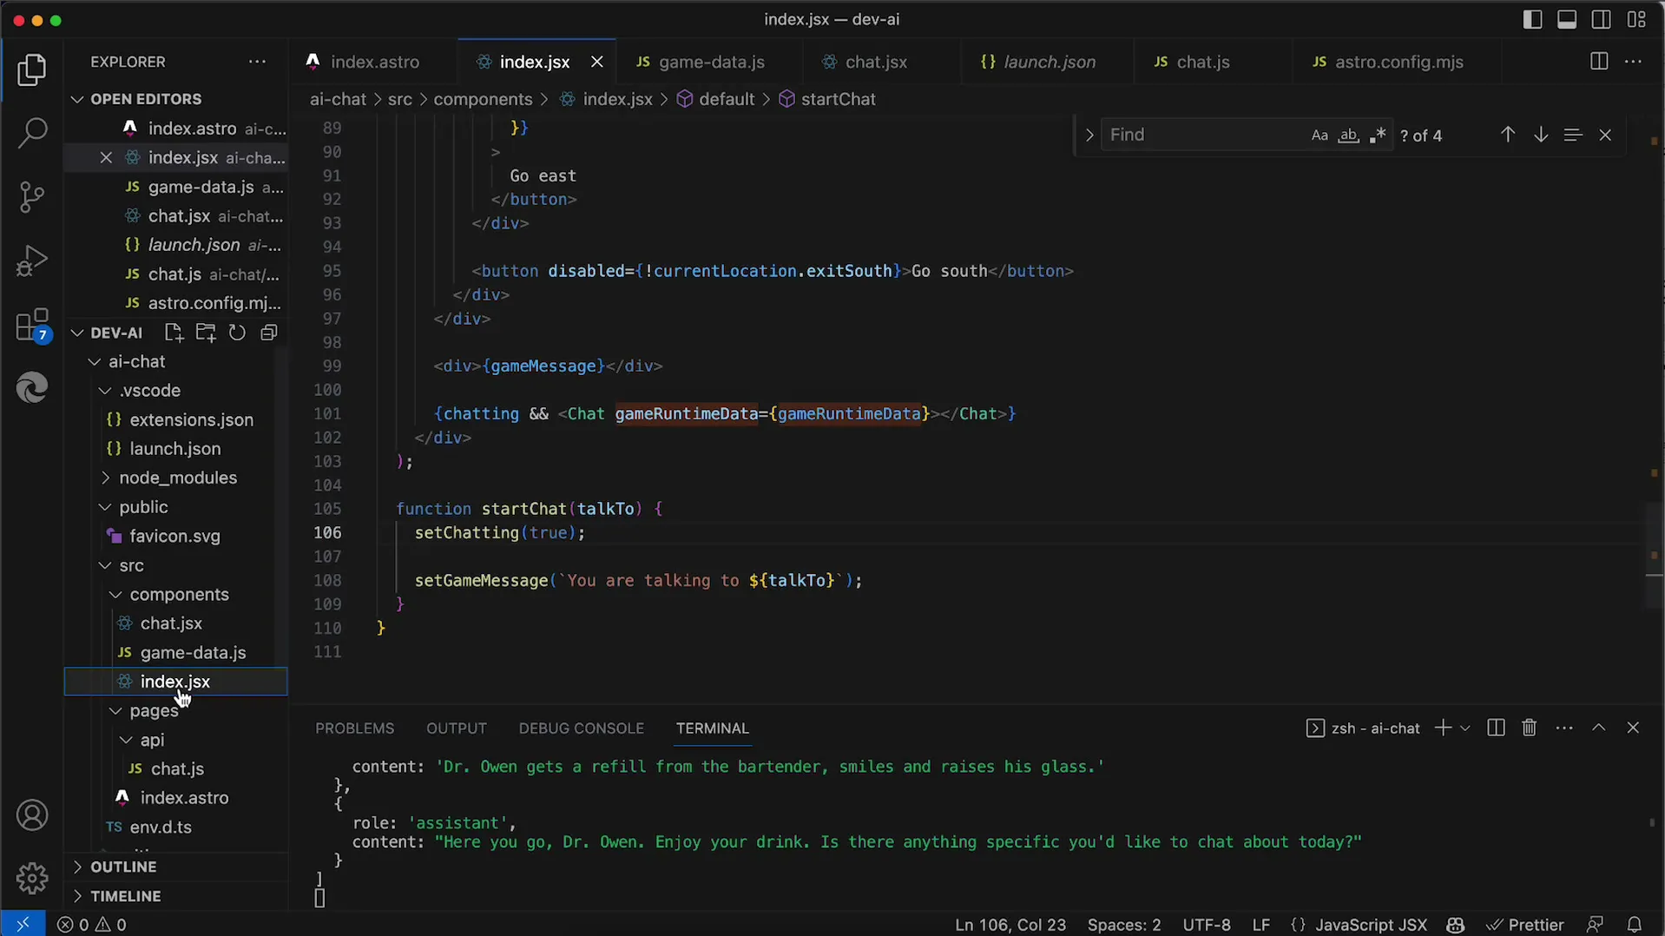Maximize the panel size

[x=1599, y=728]
